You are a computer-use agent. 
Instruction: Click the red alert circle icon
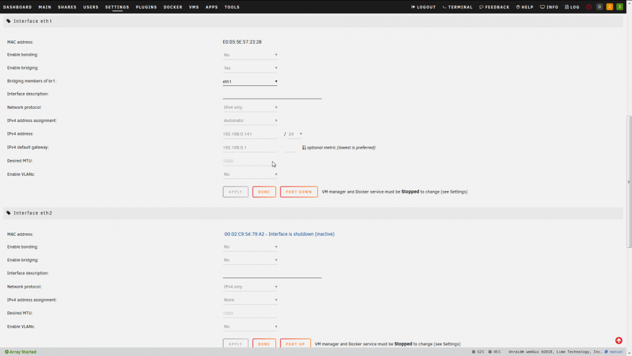pos(589,7)
